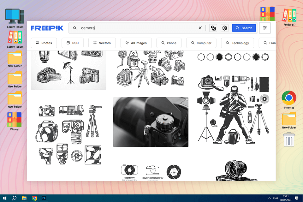
Task: Choose the Computer related search chip
Action: pyautogui.click(x=201, y=43)
